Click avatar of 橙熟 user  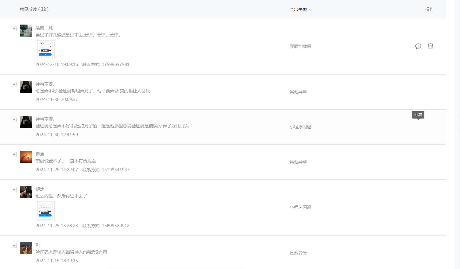tap(26, 157)
